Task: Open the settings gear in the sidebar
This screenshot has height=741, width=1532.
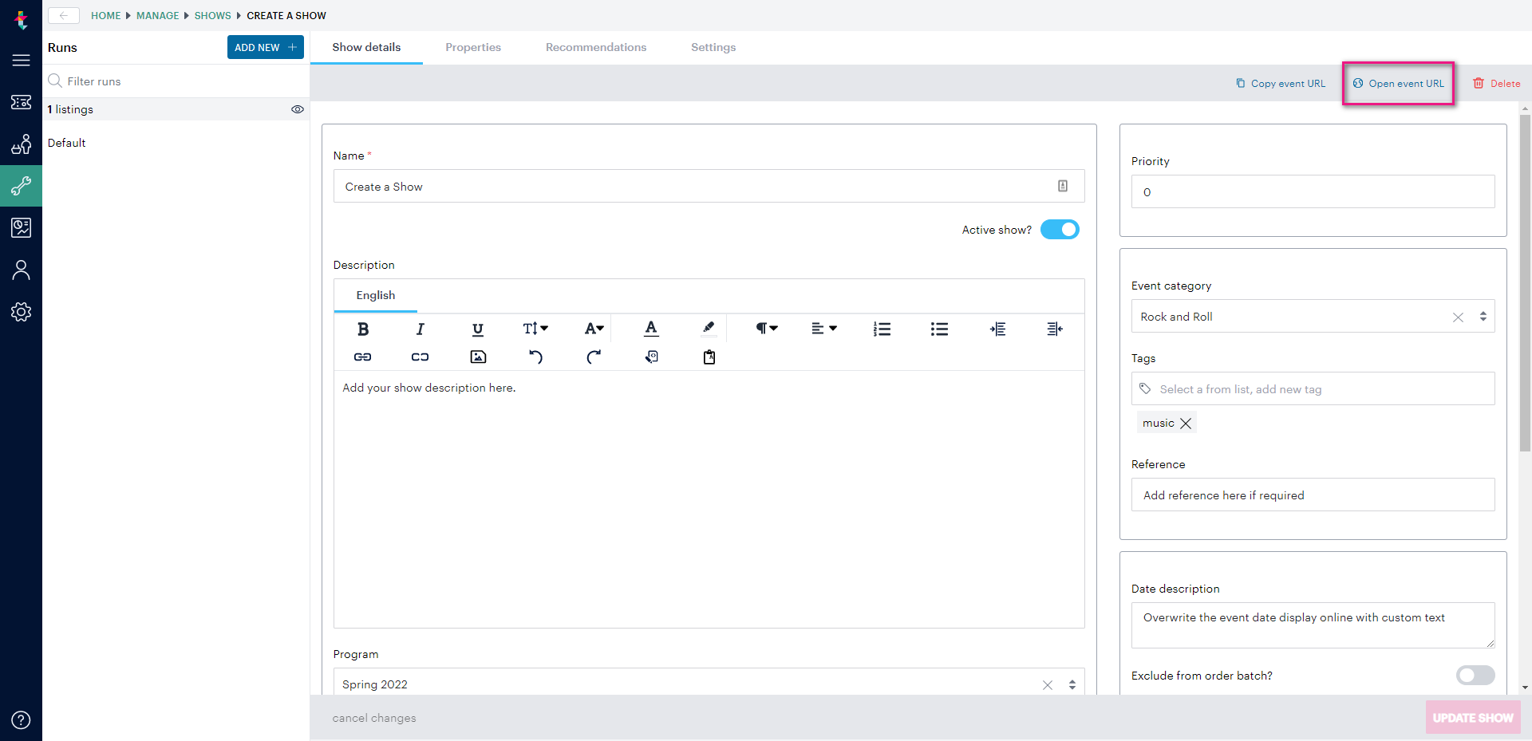Action: click(x=22, y=312)
